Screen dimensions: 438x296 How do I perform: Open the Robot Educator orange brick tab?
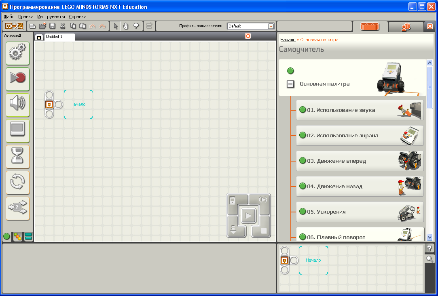(x=370, y=27)
